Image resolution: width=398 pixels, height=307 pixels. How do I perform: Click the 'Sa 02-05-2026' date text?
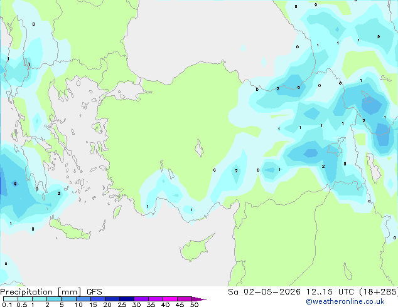tap(264, 292)
